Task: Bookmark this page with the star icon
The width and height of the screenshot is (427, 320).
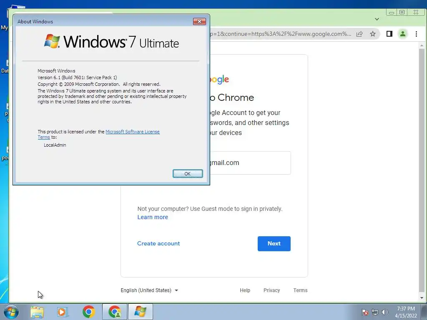Action: pyautogui.click(x=372, y=34)
